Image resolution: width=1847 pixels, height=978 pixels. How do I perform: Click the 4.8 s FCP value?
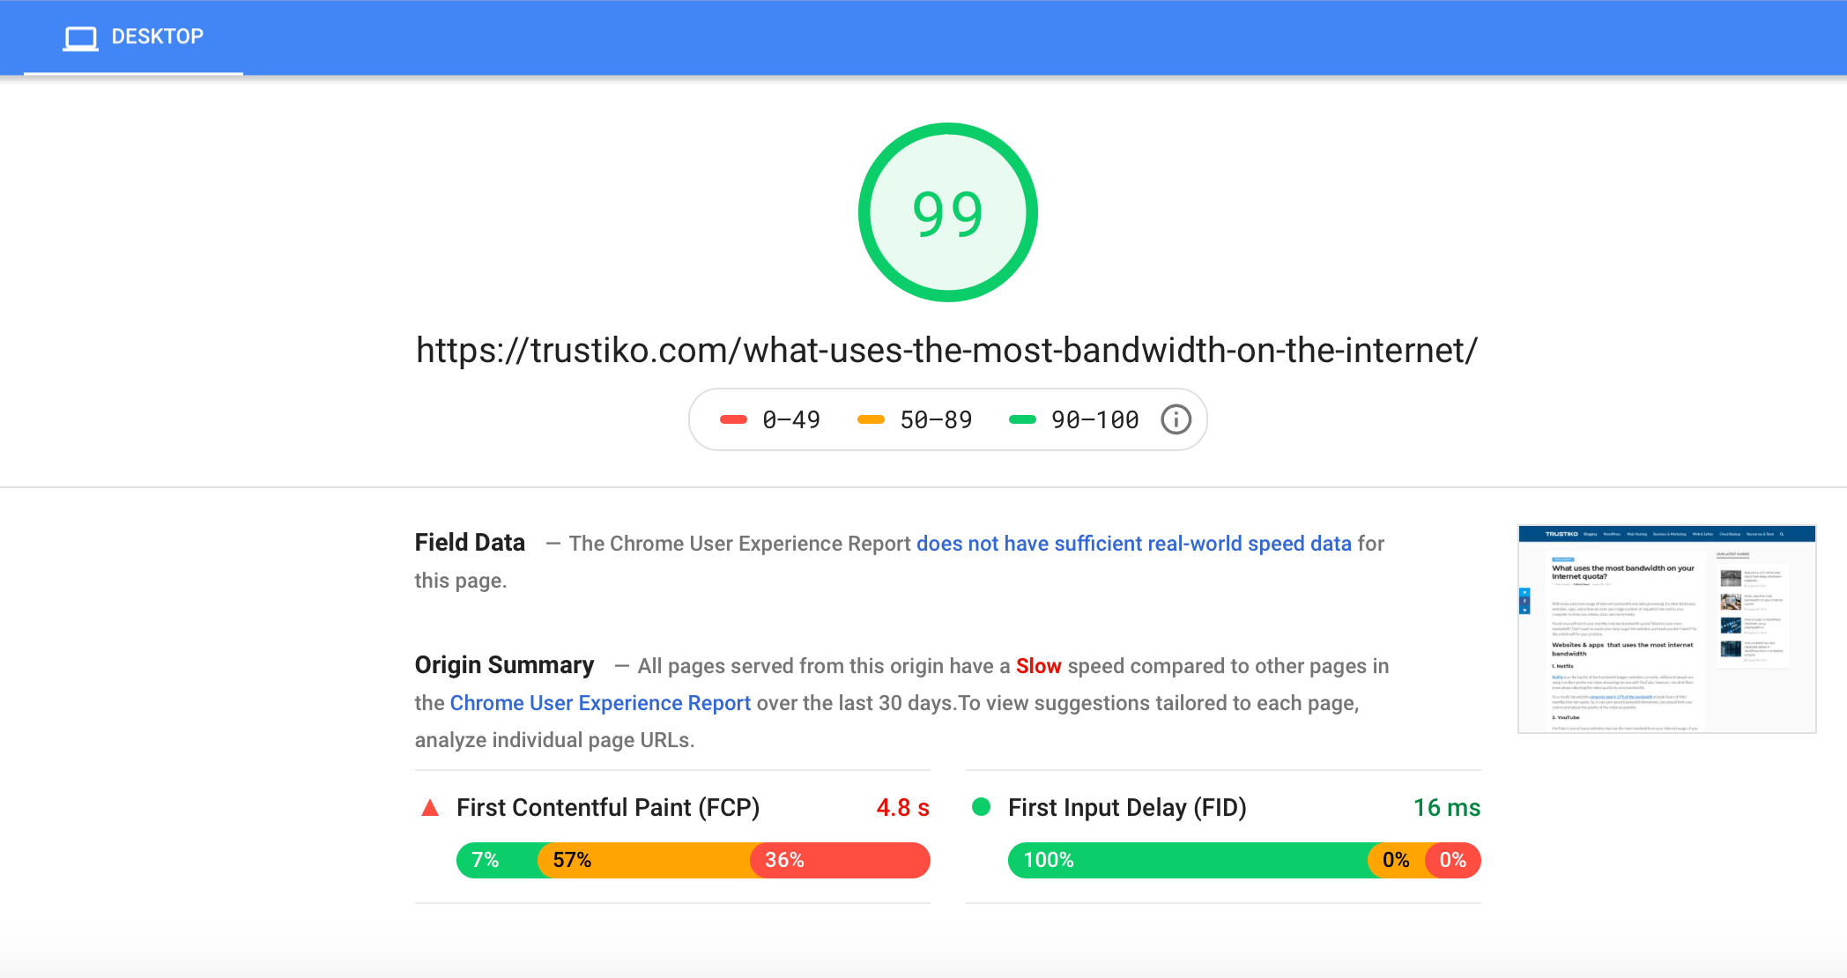tap(902, 807)
